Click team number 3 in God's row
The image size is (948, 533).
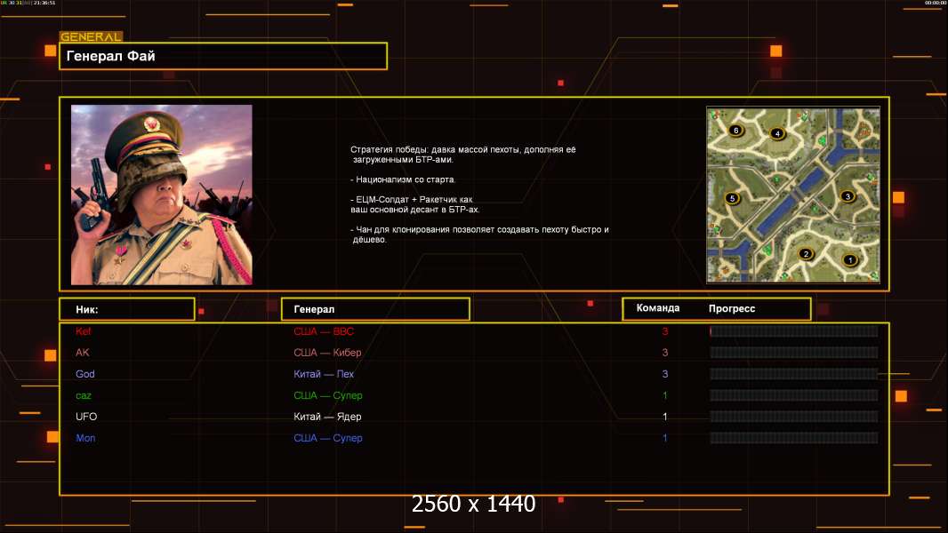pyautogui.click(x=665, y=374)
